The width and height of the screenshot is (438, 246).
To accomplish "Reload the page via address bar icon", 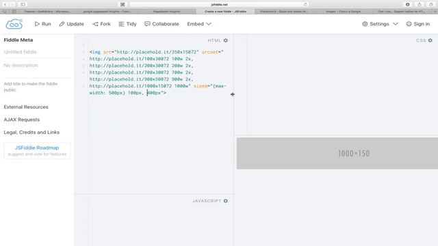I will (x=305, y=5).
